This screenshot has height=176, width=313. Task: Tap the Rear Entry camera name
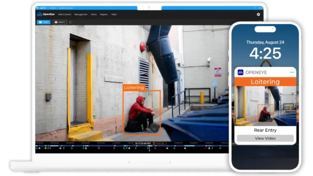click(x=265, y=130)
